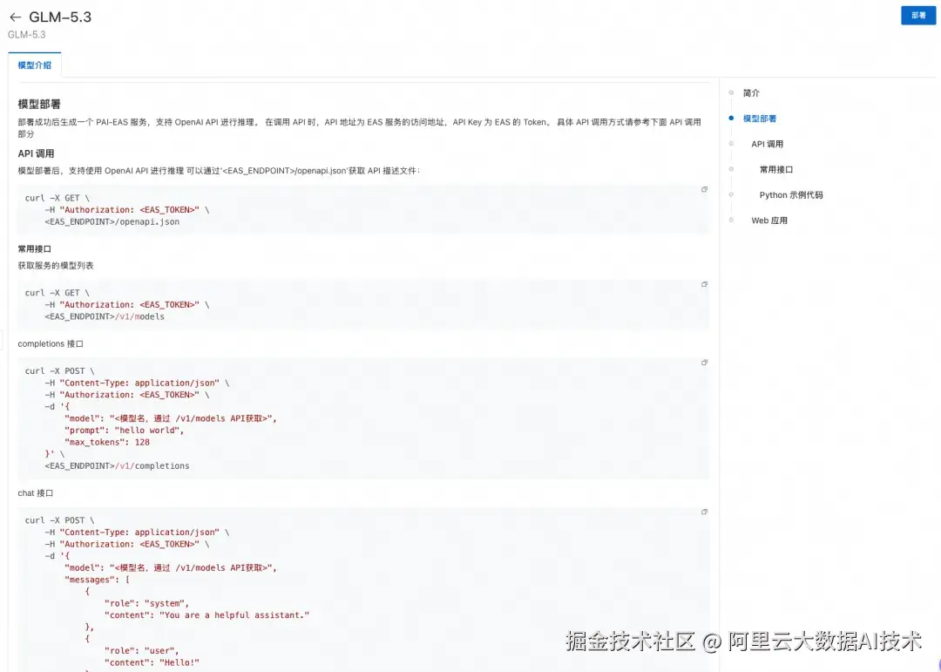Click the <EAS_ENDPOINT>/v1/completions code line
The image size is (941, 672).
(x=117, y=466)
